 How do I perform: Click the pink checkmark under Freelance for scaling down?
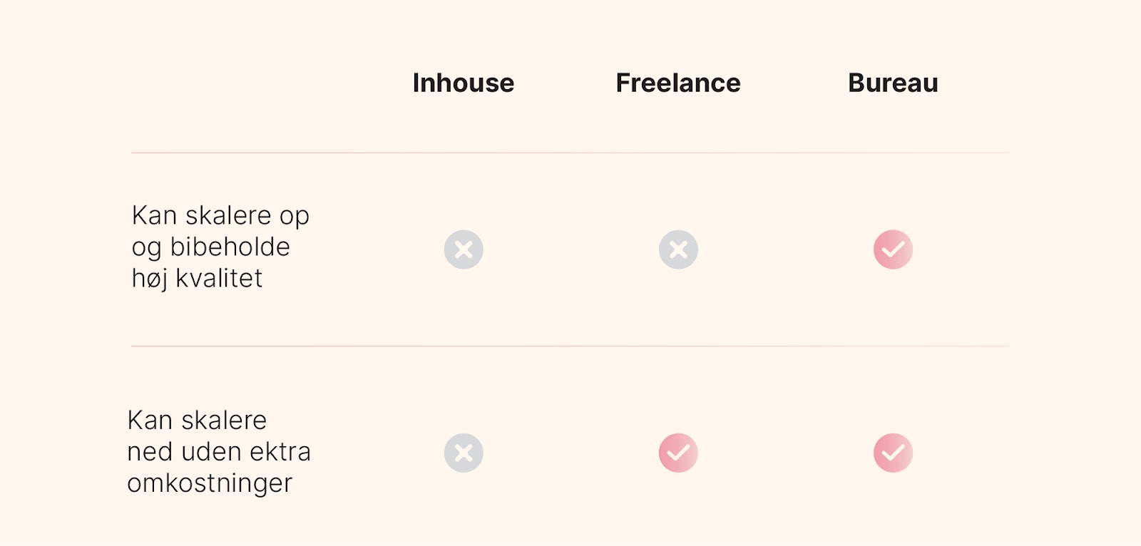pyautogui.click(x=678, y=453)
